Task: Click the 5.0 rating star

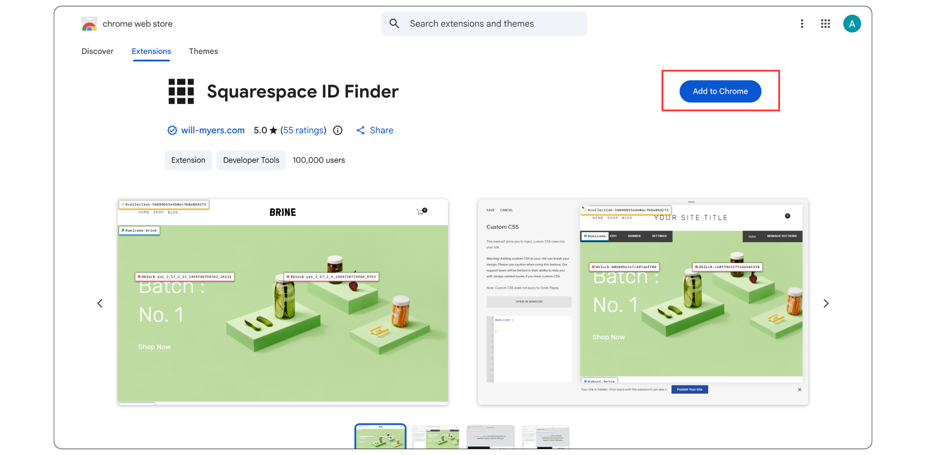Action: [x=273, y=130]
